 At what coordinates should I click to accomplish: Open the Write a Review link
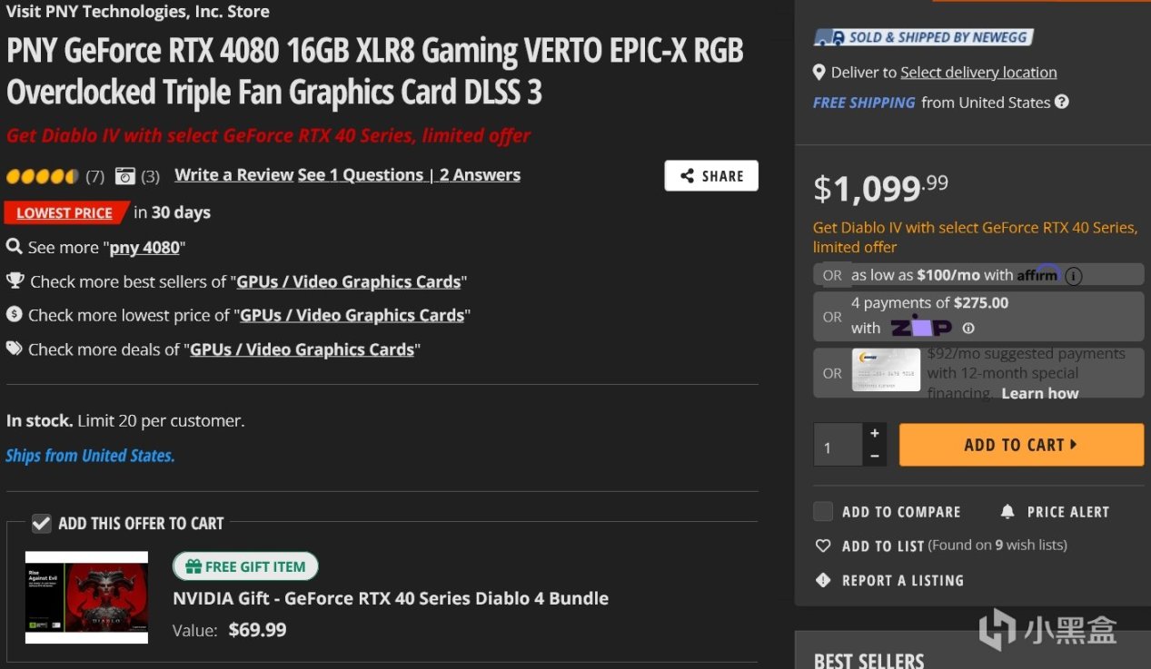(234, 175)
